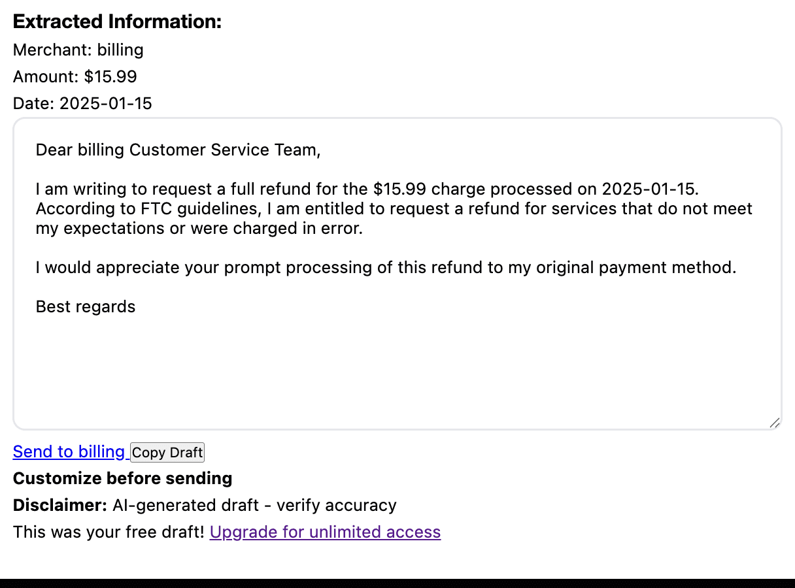Click the Customize before sending label

tap(122, 478)
